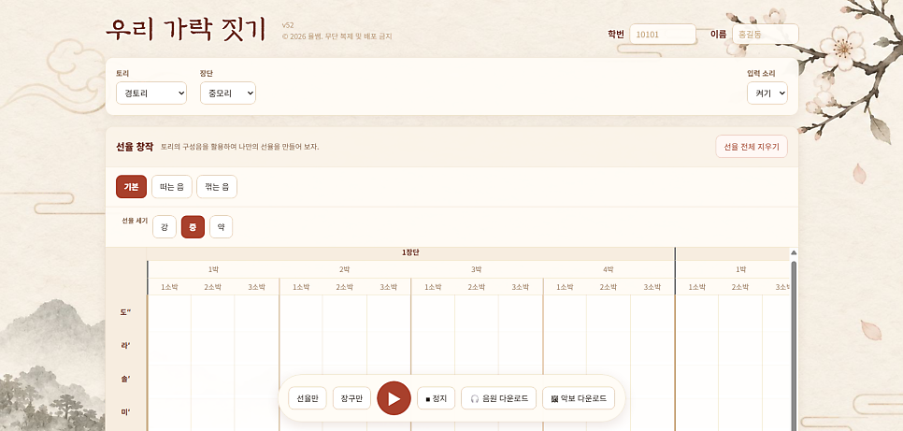The height and width of the screenshot is (431, 903).
Task: Click the 우리 가락 짓기 title
Action: tap(186, 29)
